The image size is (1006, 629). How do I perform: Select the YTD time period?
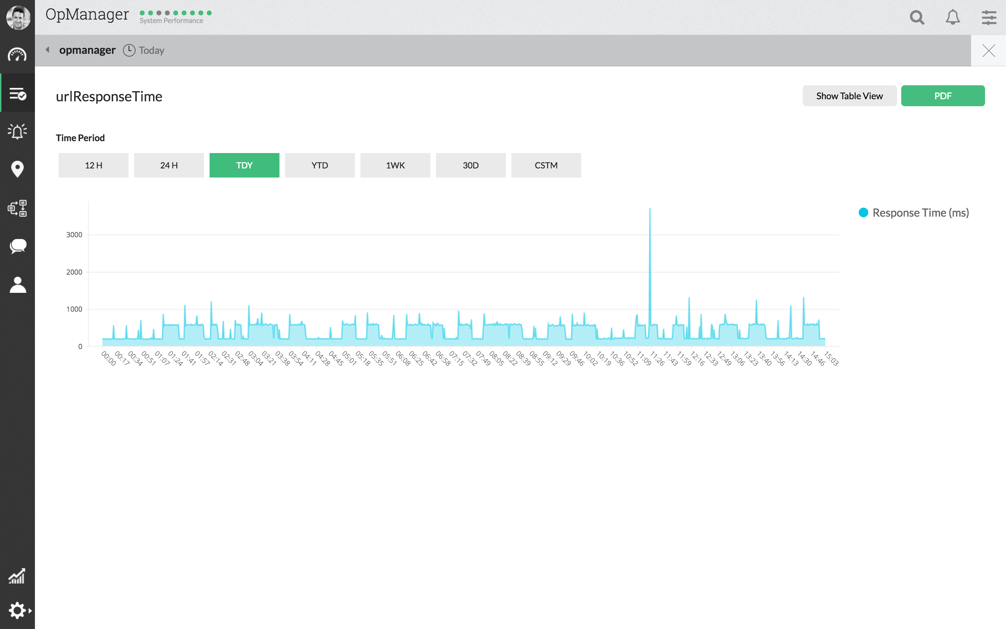(x=320, y=165)
